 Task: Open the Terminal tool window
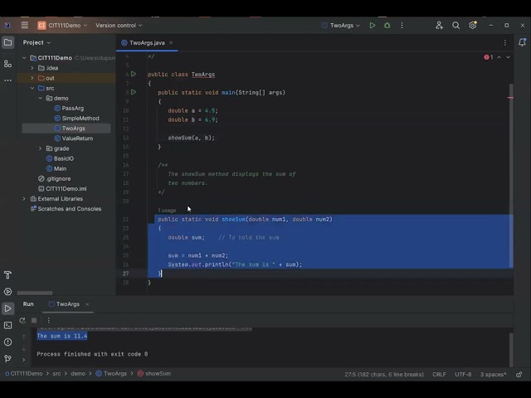[x=7, y=325]
